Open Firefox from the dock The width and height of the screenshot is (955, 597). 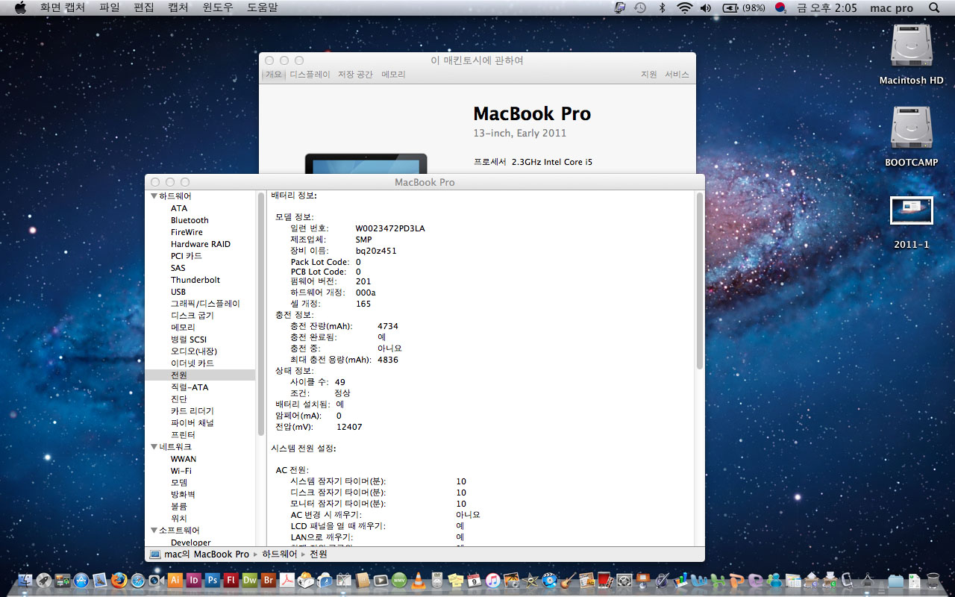click(119, 580)
